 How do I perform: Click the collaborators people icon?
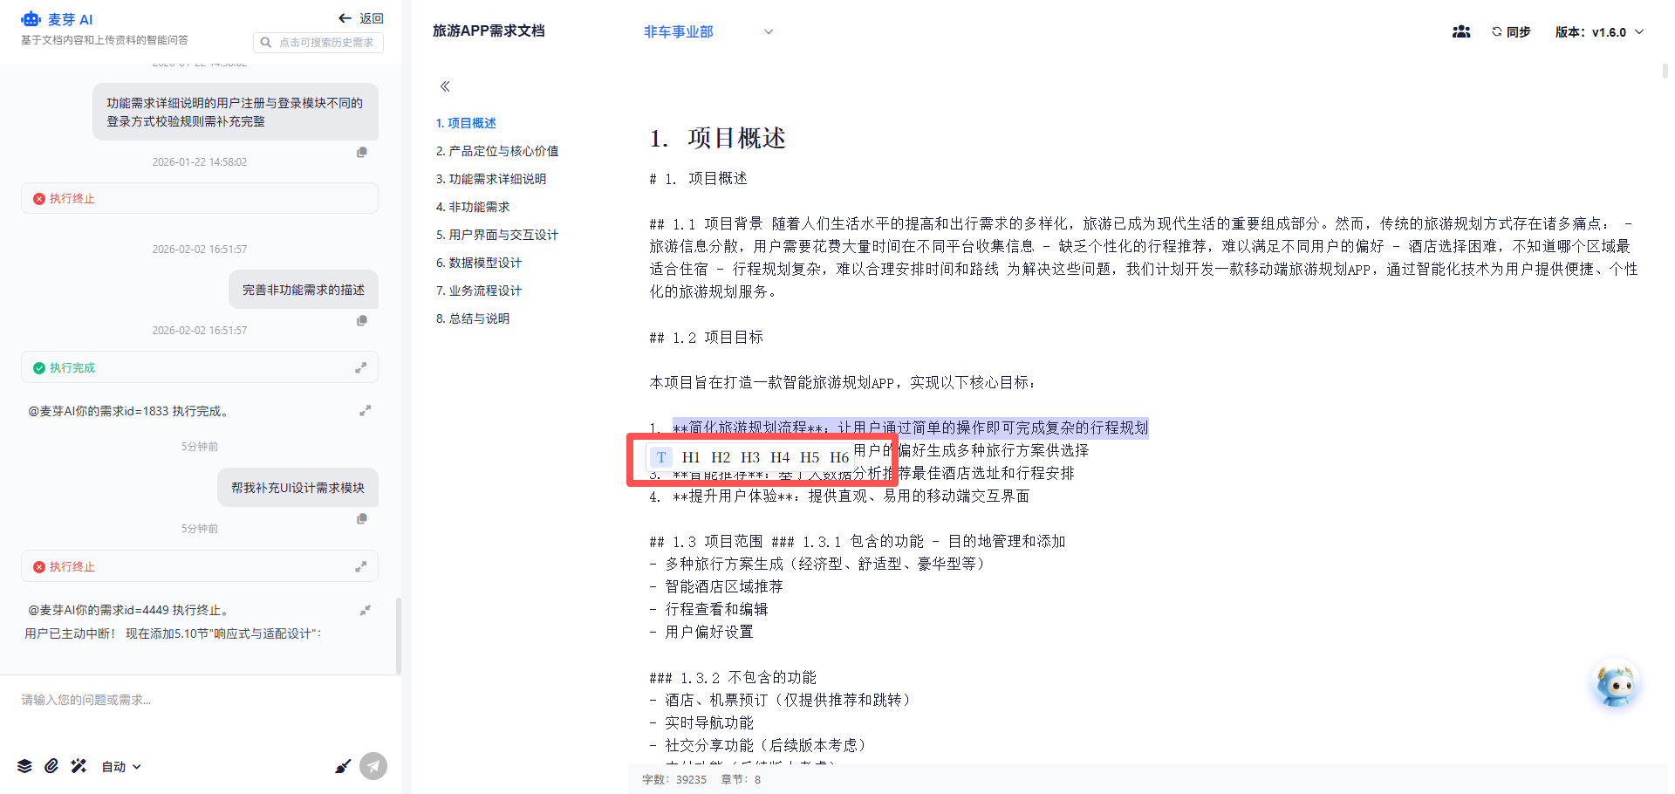point(1461,31)
